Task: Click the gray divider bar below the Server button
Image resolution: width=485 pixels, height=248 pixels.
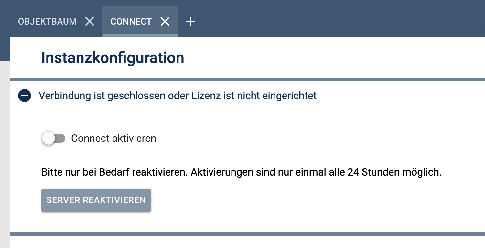Action: click(248, 234)
